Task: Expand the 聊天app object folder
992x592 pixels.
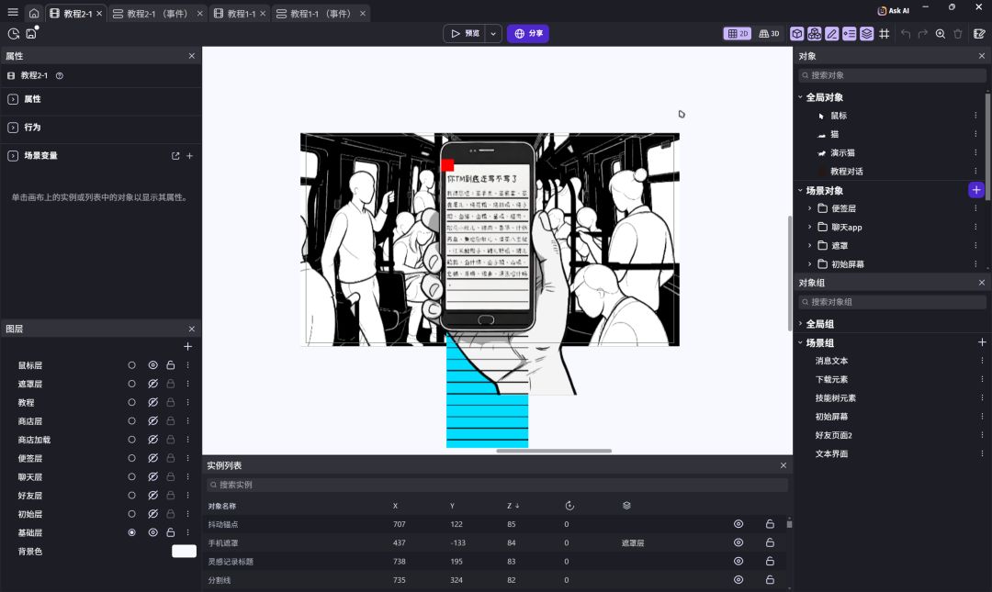Action: pos(810,227)
